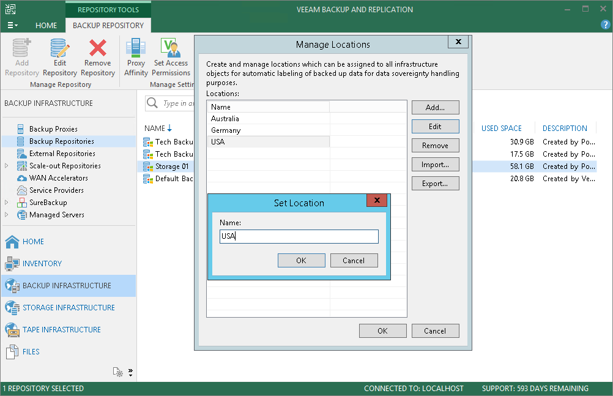613x396 pixels.
Task: Click Edit button in Manage Locations
Action: coord(435,127)
